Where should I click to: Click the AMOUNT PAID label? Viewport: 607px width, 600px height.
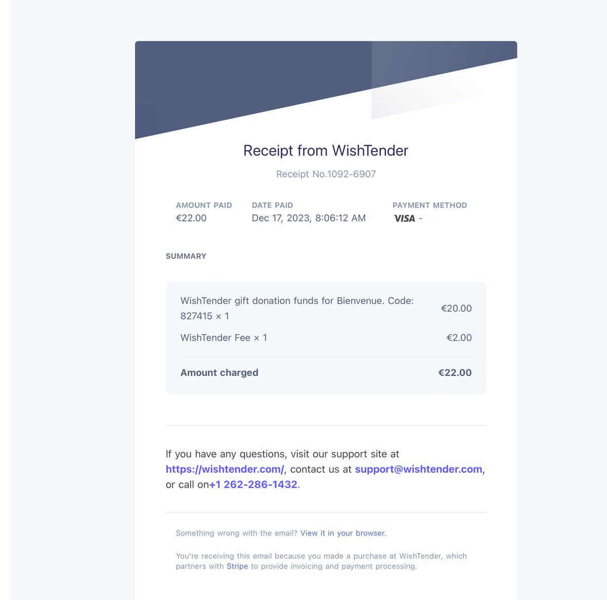coord(204,205)
